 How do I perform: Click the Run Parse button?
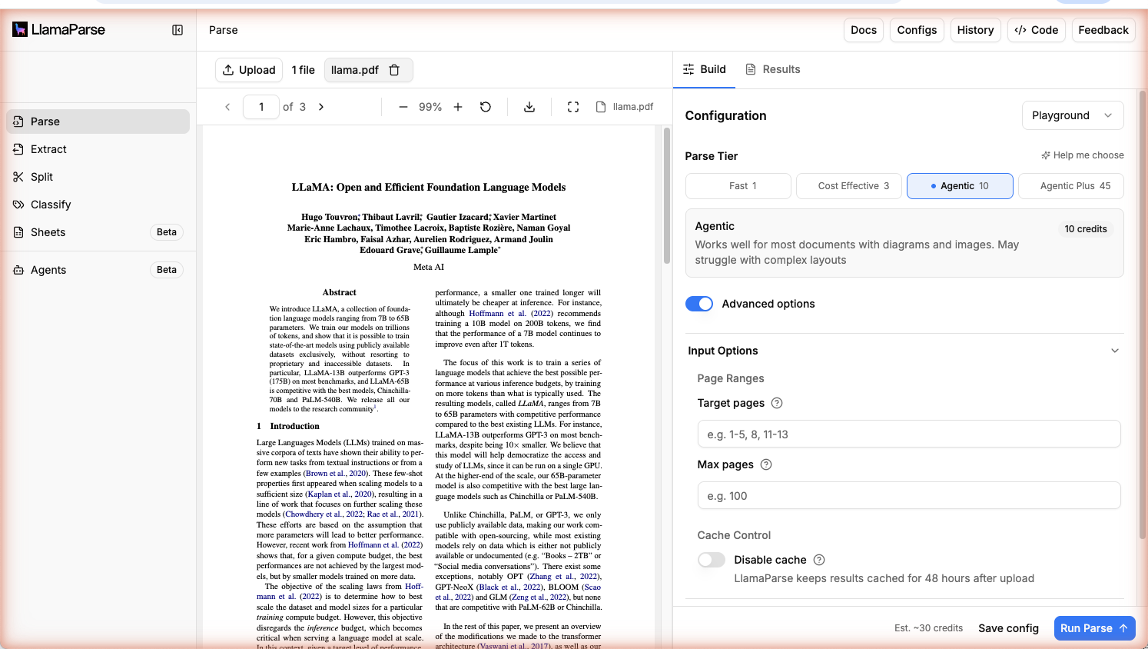1094,627
